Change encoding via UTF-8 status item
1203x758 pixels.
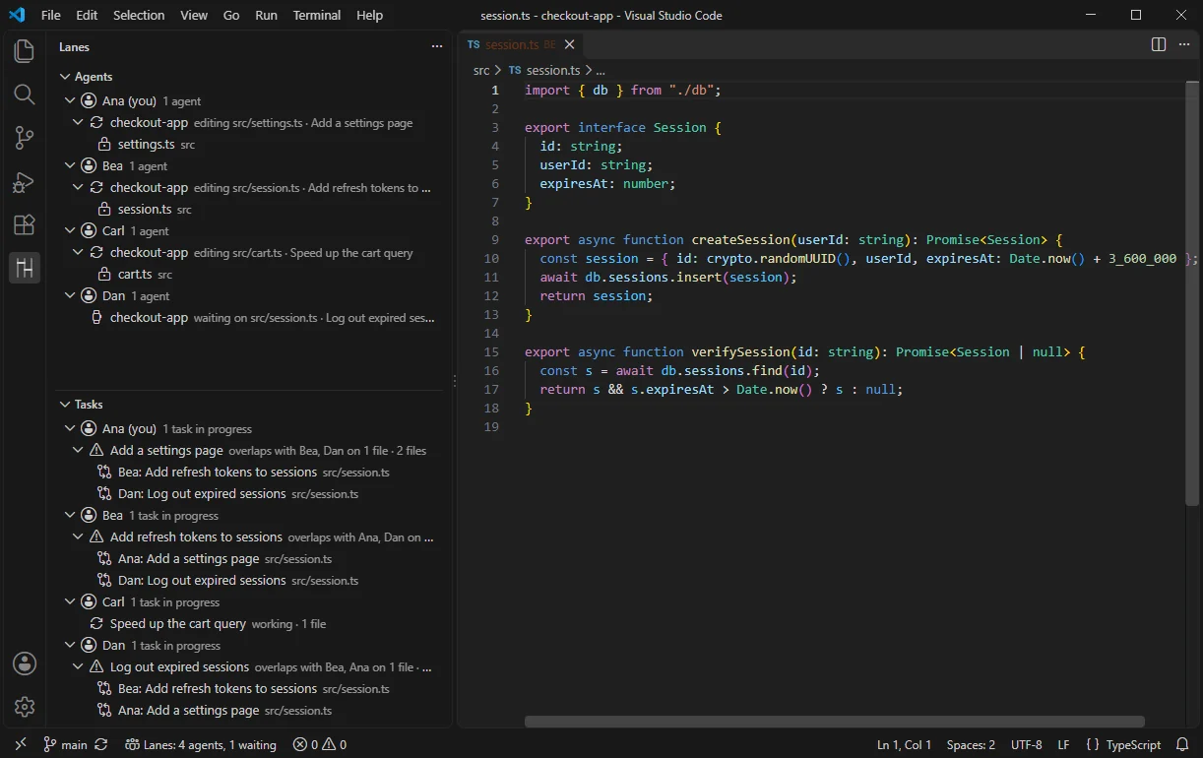pyautogui.click(x=1026, y=745)
